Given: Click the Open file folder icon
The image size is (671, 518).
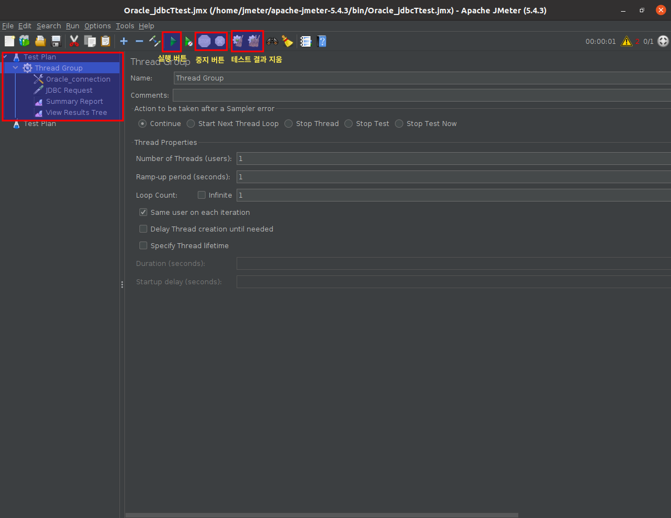Looking at the screenshot, I should point(40,41).
